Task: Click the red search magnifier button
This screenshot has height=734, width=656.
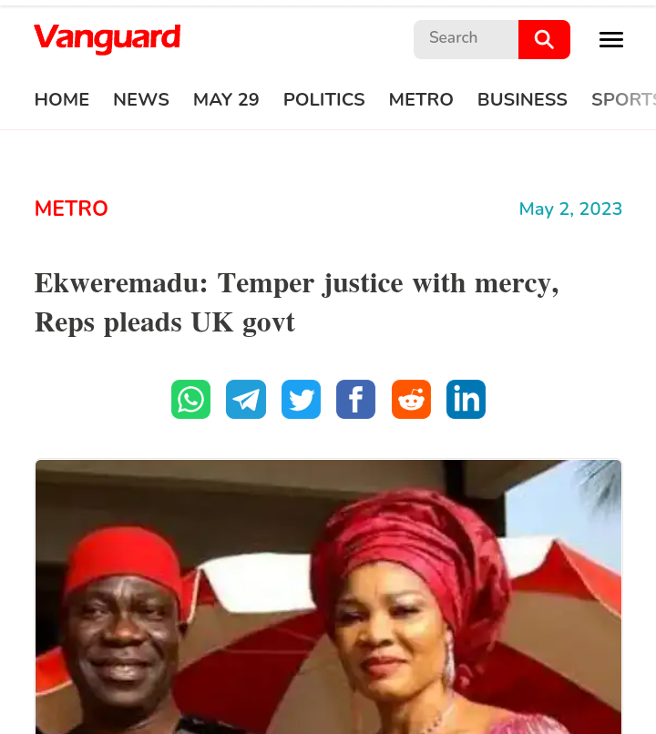Action: (544, 39)
